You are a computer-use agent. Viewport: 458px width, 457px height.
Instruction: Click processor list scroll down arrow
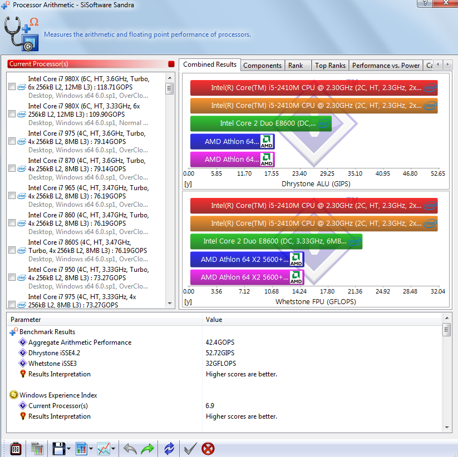pos(170,304)
